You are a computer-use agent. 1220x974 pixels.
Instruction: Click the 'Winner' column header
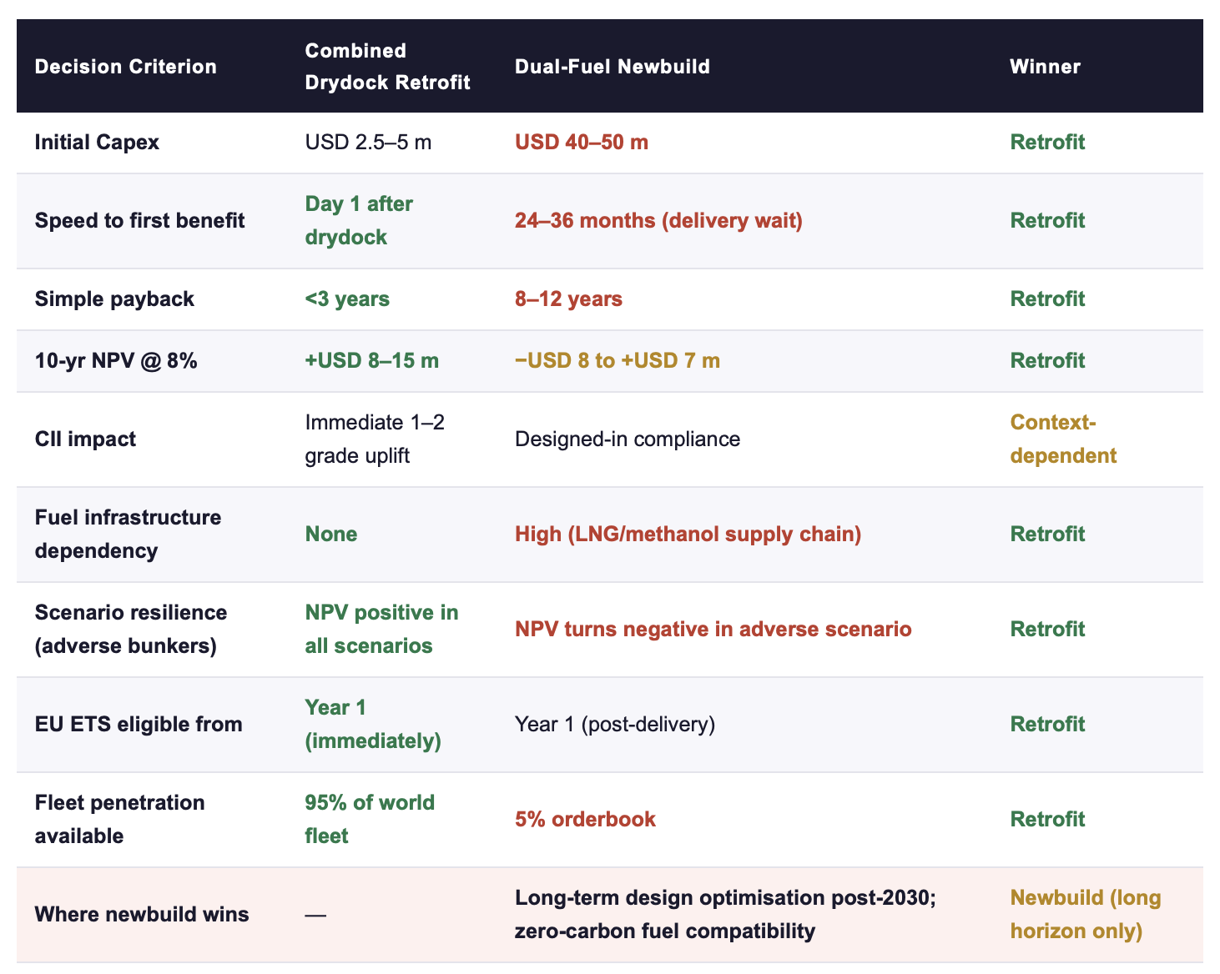(x=1045, y=67)
